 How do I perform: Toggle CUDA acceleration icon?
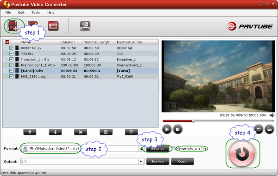(x=85, y=26)
